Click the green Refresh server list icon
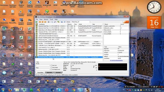This screenshot has height=92, width=164. tap(58, 22)
